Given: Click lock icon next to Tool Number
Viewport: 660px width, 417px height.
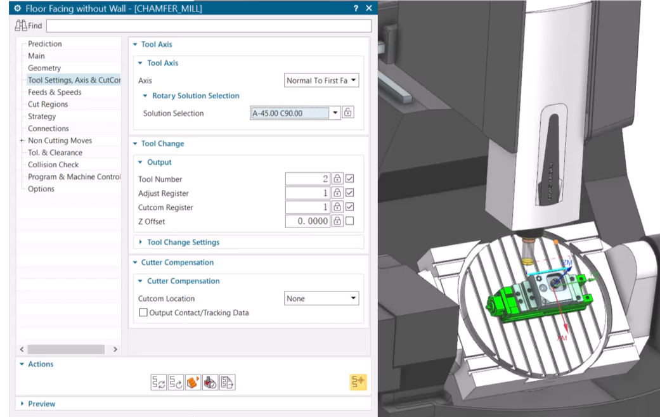Looking at the screenshot, I should click(337, 179).
